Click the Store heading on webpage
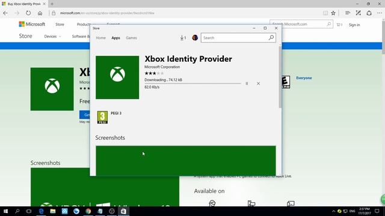 click(25, 36)
